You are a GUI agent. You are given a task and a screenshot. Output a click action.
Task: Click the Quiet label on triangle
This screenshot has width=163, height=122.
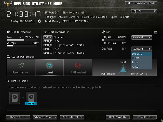pyautogui.click(x=123, y=62)
